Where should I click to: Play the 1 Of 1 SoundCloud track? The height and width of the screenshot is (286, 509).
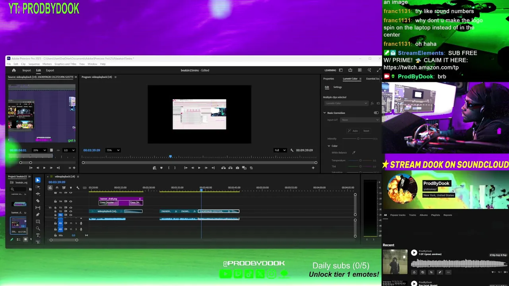click(414, 253)
